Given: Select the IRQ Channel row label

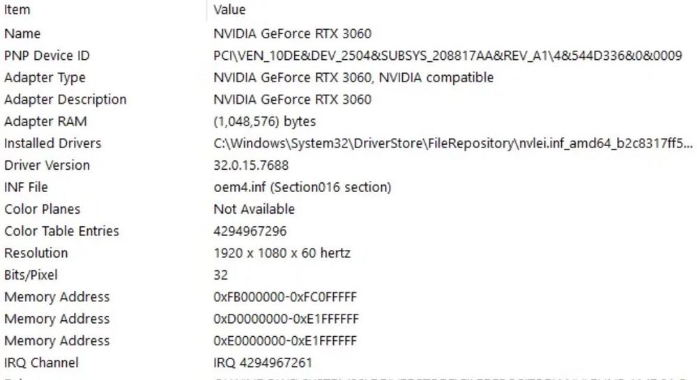Looking at the screenshot, I should pyautogui.click(x=41, y=363).
